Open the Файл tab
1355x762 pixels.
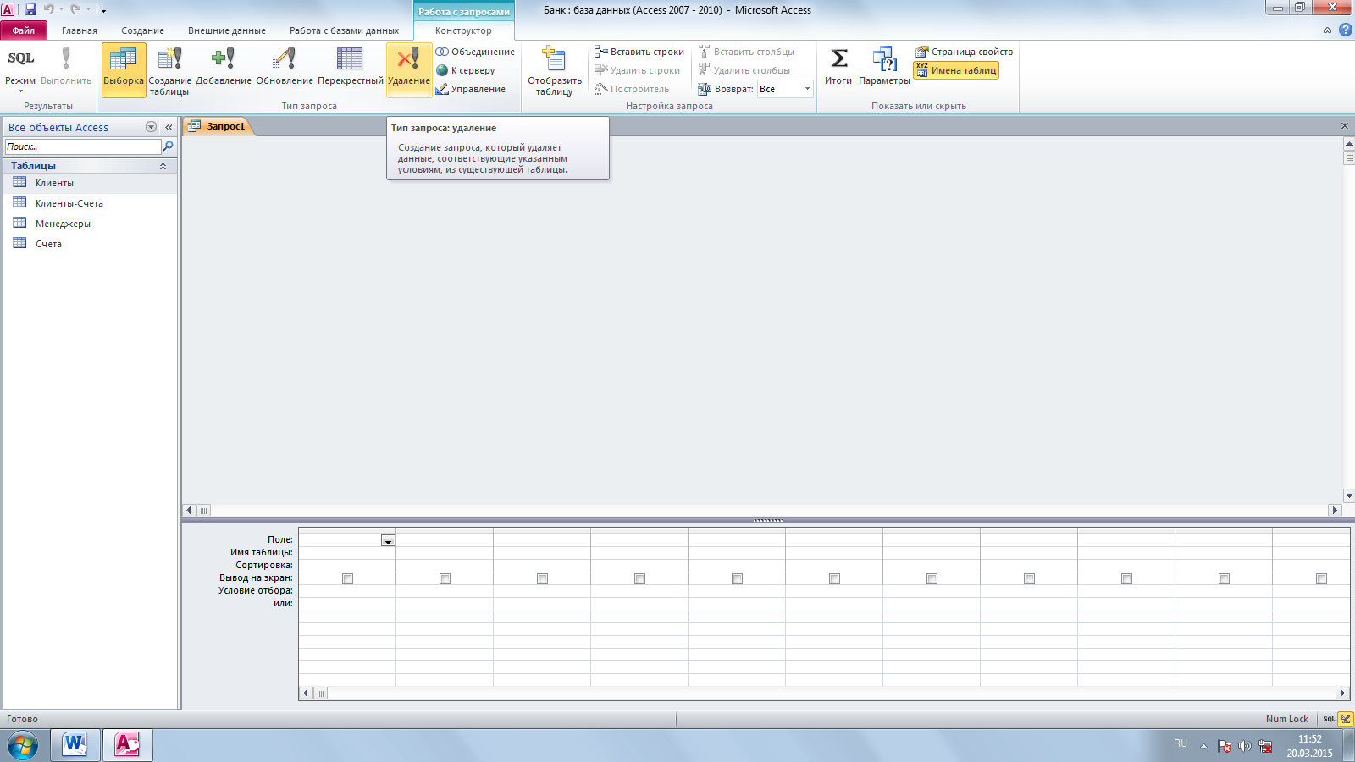(24, 30)
